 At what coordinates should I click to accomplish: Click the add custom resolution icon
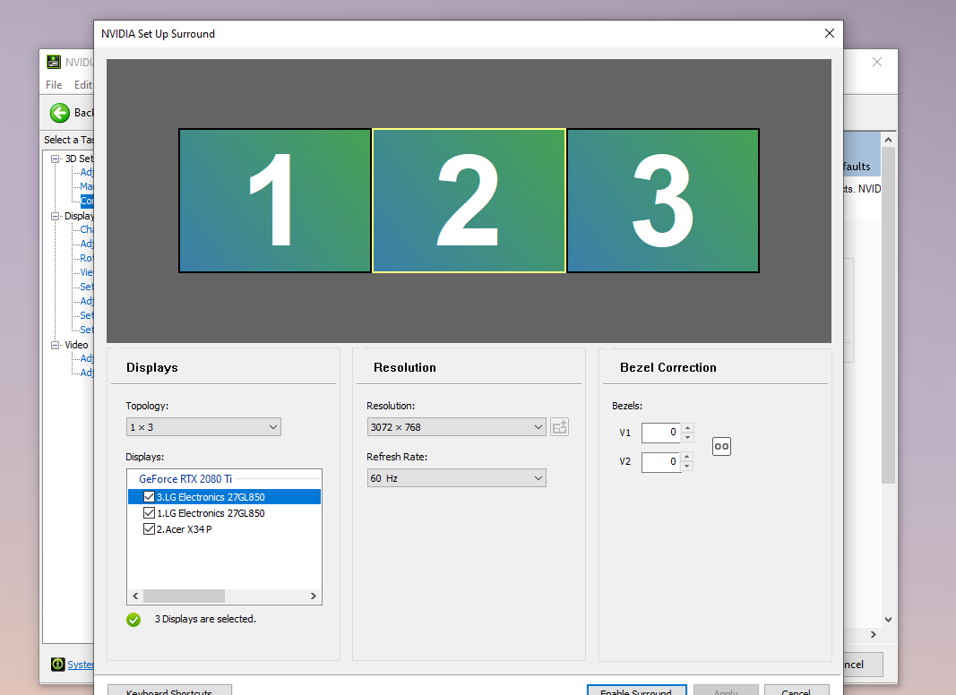(560, 427)
